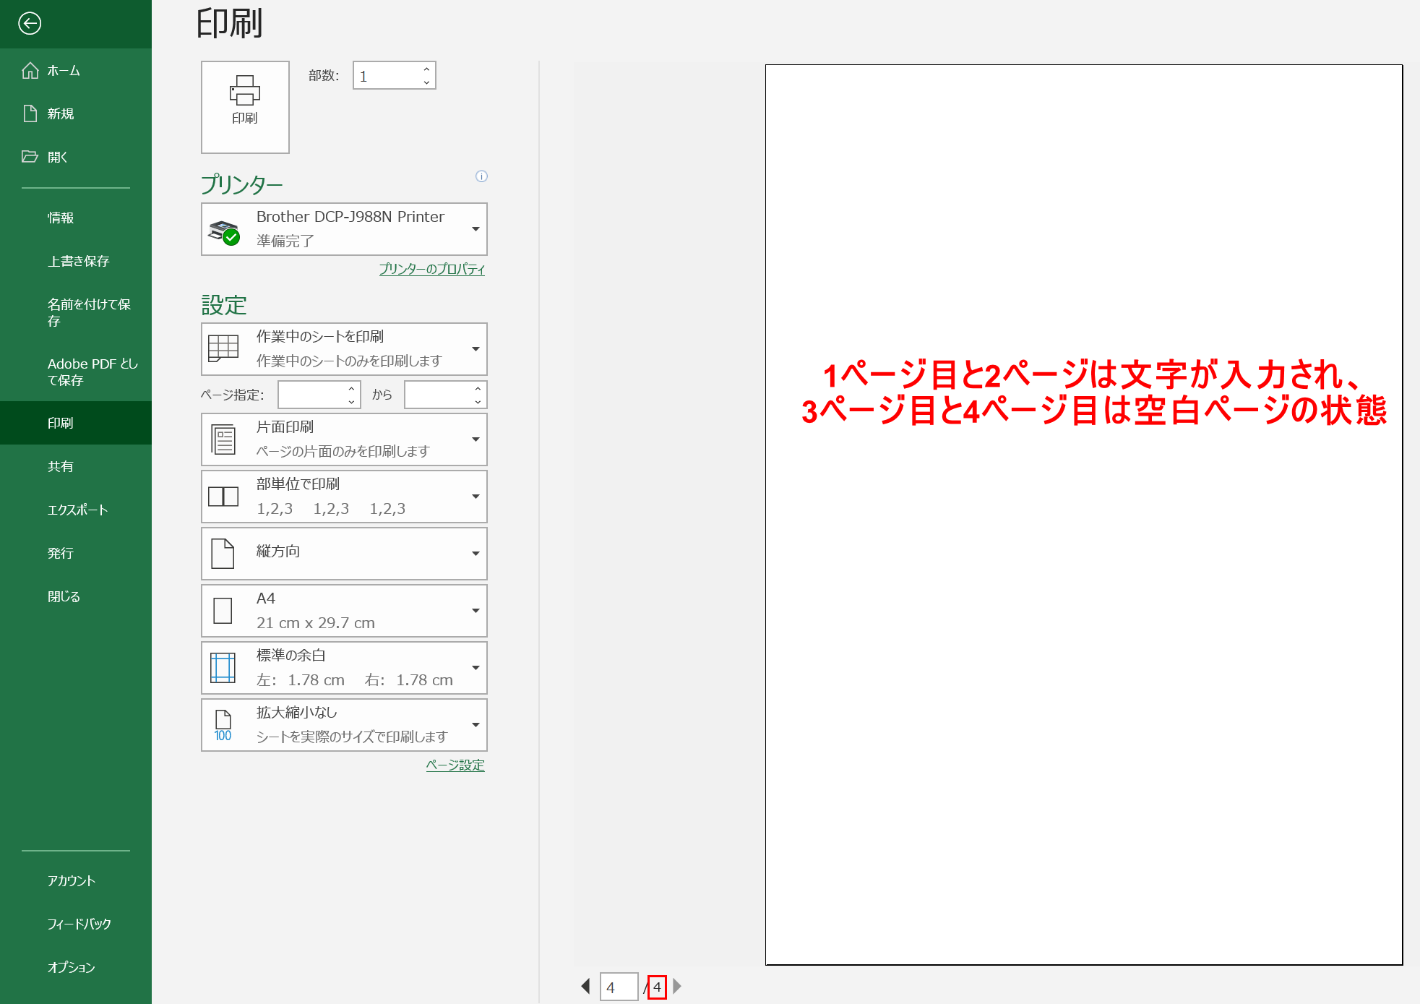Click the A4 paper size icon
This screenshot has height=1004, width=1420.
(x=224, y=609)
